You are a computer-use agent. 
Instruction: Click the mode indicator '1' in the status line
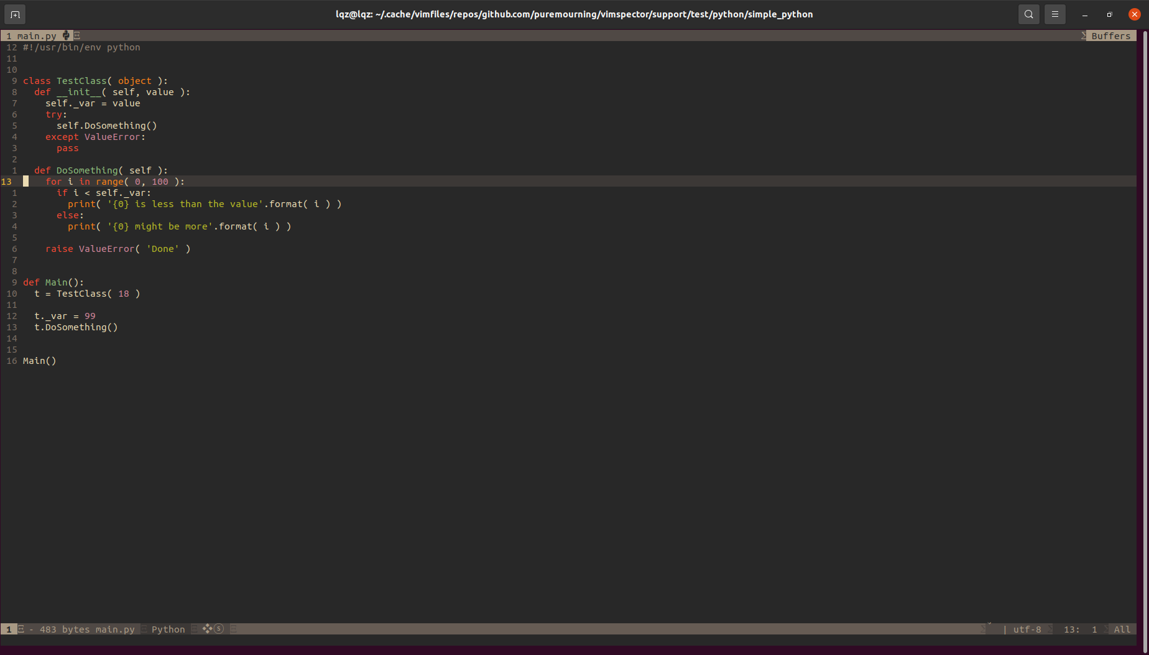tap(9, 629)
